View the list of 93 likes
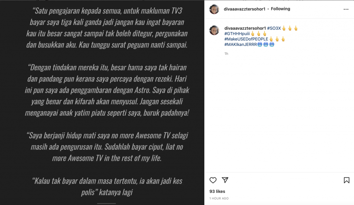 (217, 191)
